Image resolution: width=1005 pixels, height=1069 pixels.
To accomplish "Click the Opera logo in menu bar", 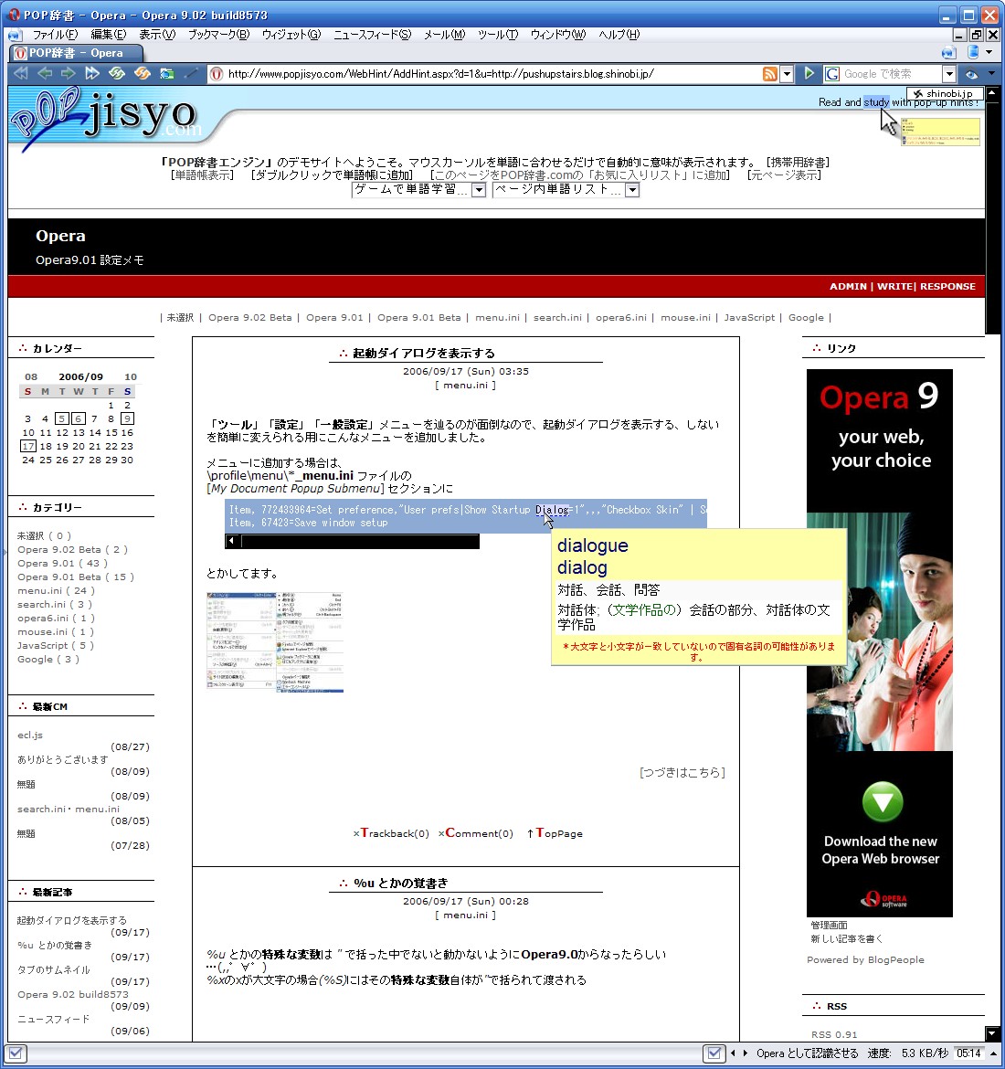I will coord(15,34).
